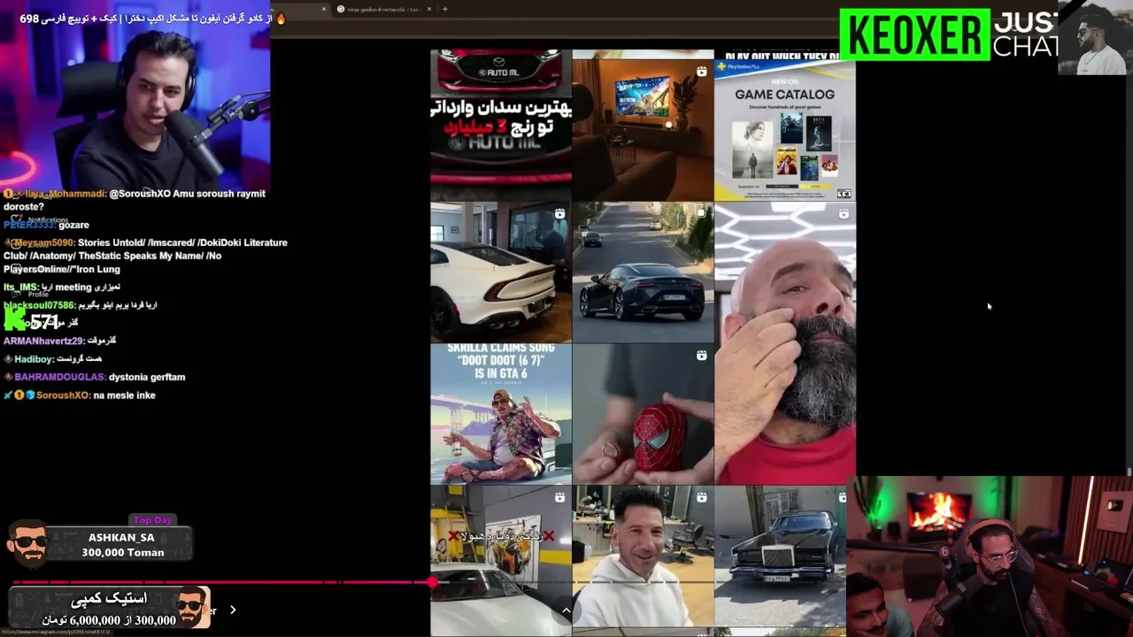Image resolution: width=1133 pixels, height=637 pixels.
Task: Click chat username BAHRAMDOUGLAS
Action: coord(60,377)
